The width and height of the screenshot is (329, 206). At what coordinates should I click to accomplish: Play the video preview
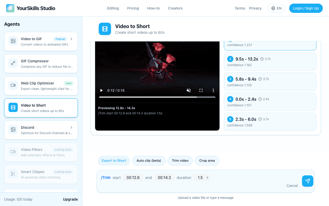coord(101,90)
